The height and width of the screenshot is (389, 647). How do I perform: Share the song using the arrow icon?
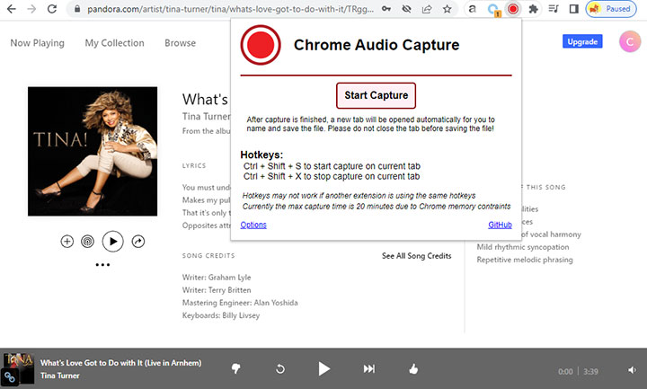pos(138,242)
